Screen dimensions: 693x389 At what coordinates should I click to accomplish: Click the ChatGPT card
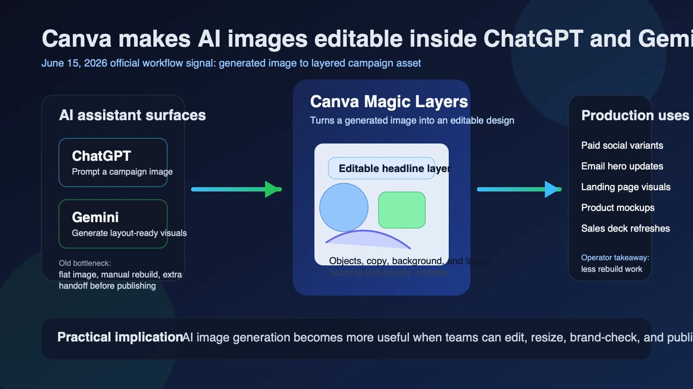pos(113,163)
